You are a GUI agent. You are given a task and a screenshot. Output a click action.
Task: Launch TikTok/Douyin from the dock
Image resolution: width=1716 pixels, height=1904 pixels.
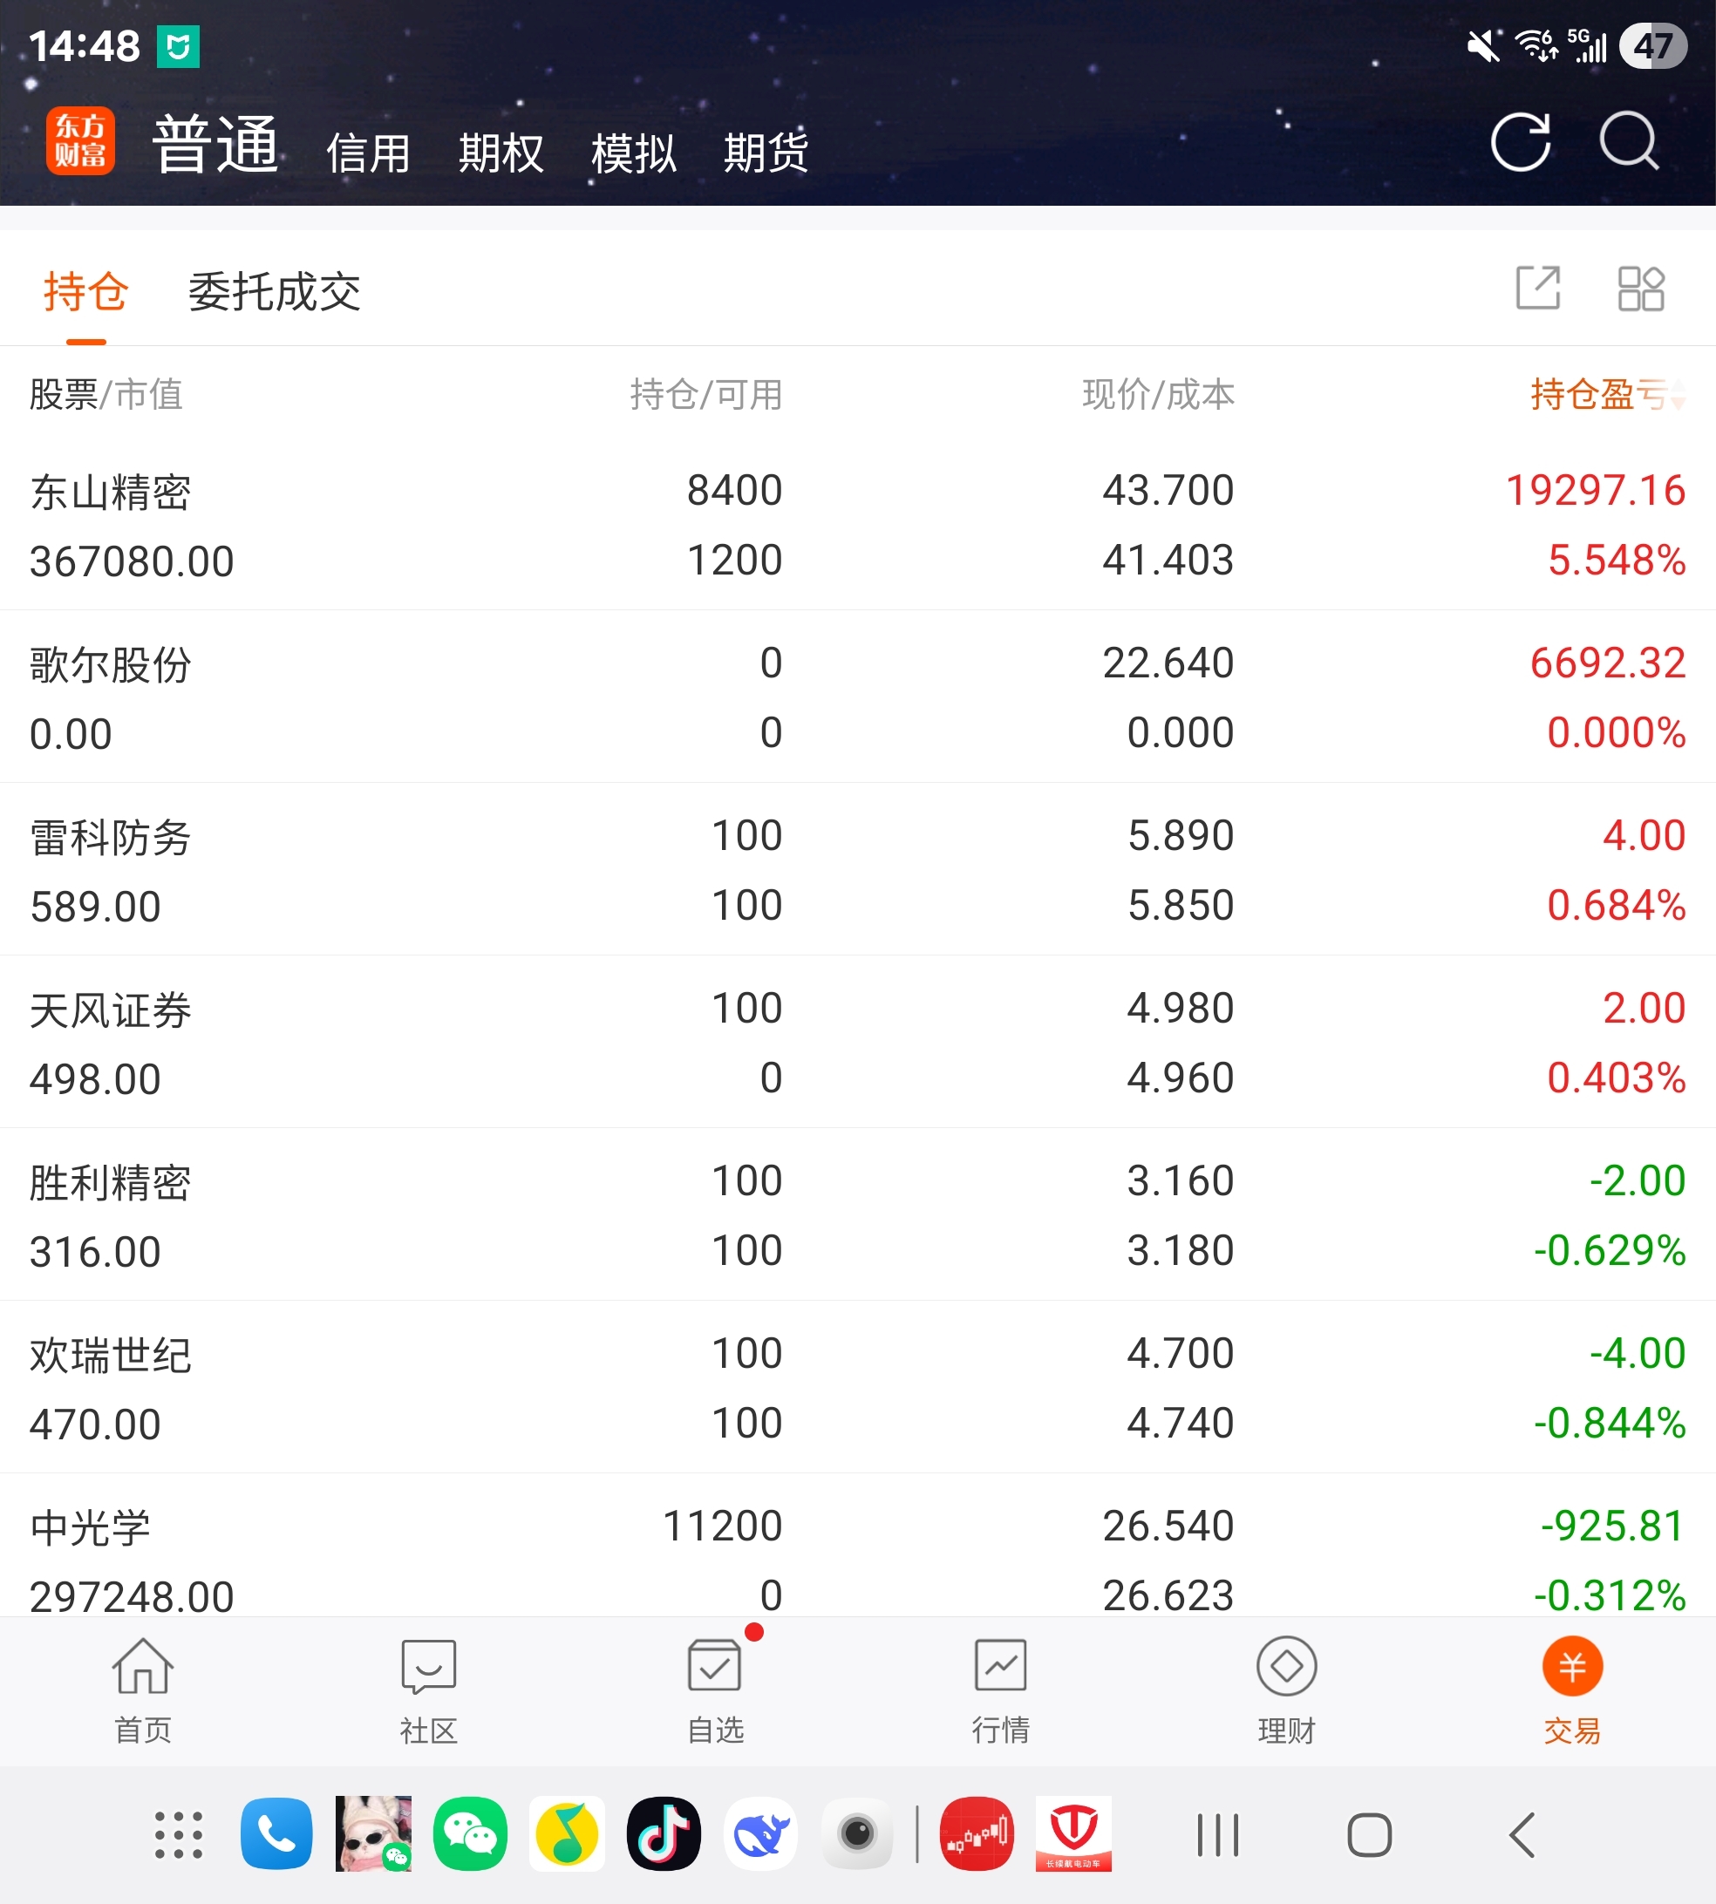[664, 1833]
